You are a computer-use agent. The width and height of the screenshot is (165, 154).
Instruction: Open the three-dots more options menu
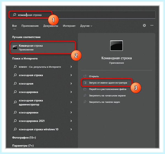[152, 25]
